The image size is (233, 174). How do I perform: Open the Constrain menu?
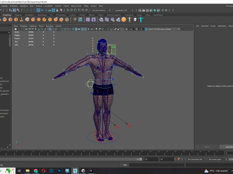click(x=49, y=6)
